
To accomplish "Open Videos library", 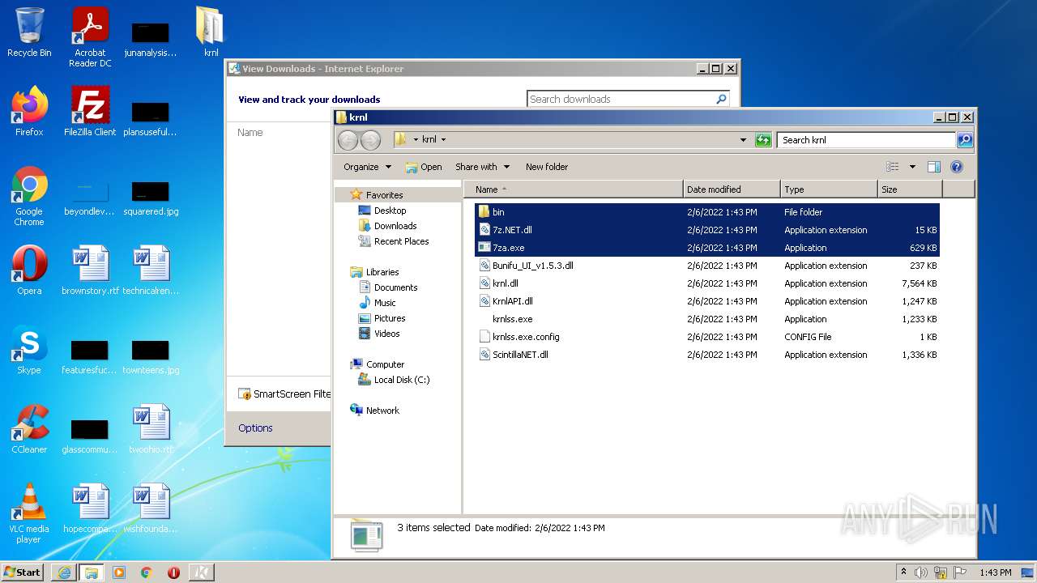I will click(x=386, y=334).
